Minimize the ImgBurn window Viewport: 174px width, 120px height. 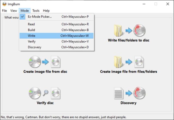click(144, 4)
